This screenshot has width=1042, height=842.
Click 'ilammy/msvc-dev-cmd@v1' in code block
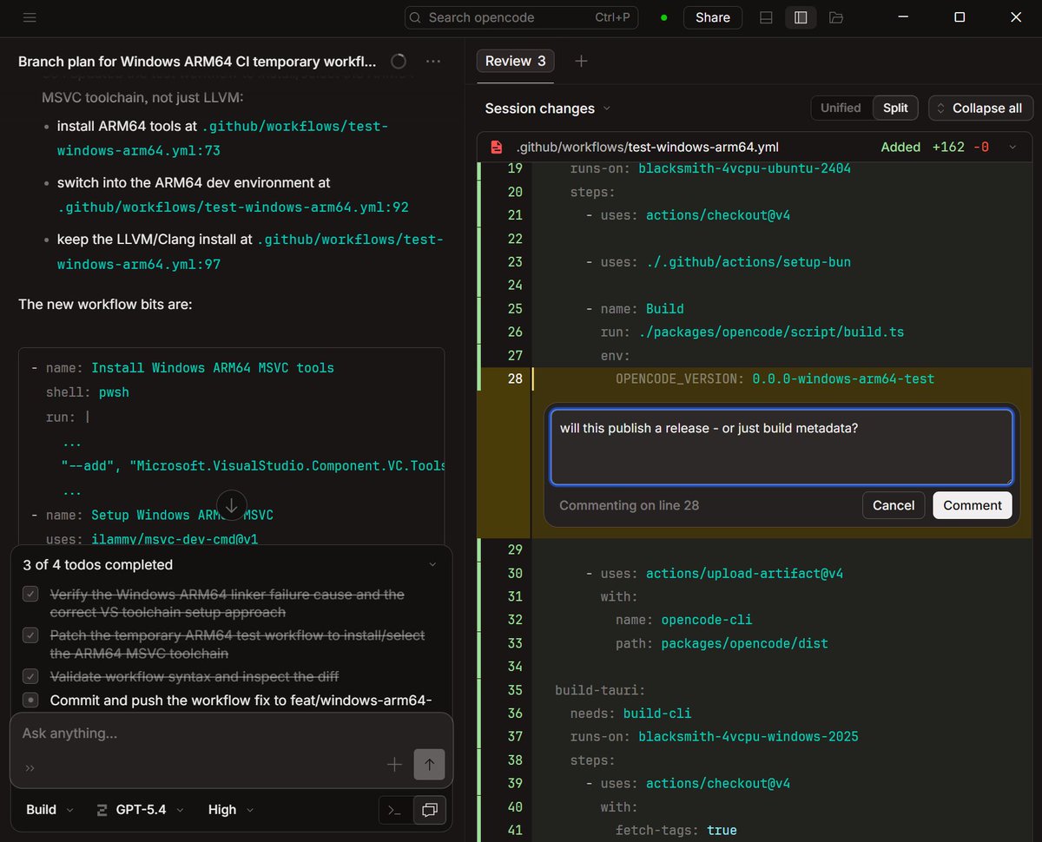click(x=175, y=539)
